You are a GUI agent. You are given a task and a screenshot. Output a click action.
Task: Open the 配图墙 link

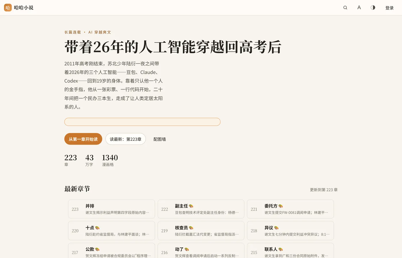(x=160, y=139)
